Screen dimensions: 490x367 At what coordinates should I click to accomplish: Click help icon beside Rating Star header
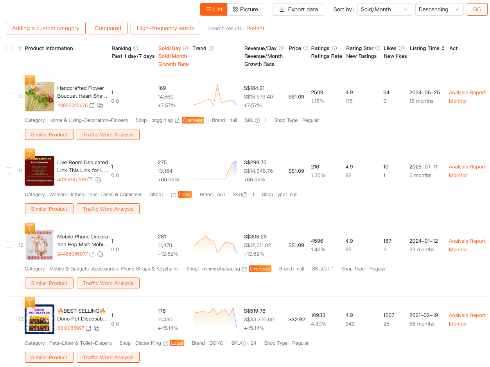coord(378,48)
